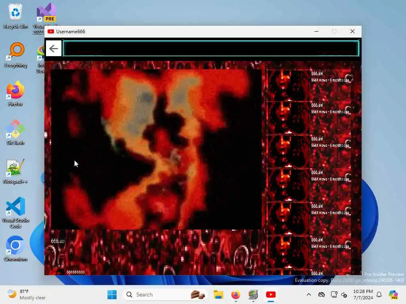Click the 666.avi title under the video
The height and width of the screenshot is (304, 406).
click(x=58, y=241)
